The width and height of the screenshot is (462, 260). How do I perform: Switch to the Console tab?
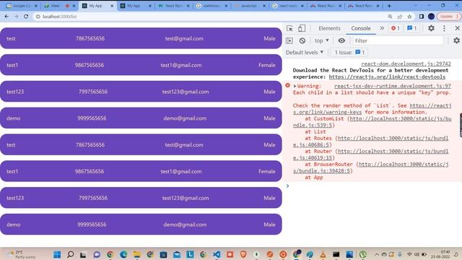pos(361,28)
